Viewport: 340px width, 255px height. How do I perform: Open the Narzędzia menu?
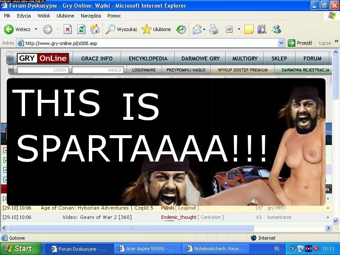pyautogui.click(x=91, y=16)
